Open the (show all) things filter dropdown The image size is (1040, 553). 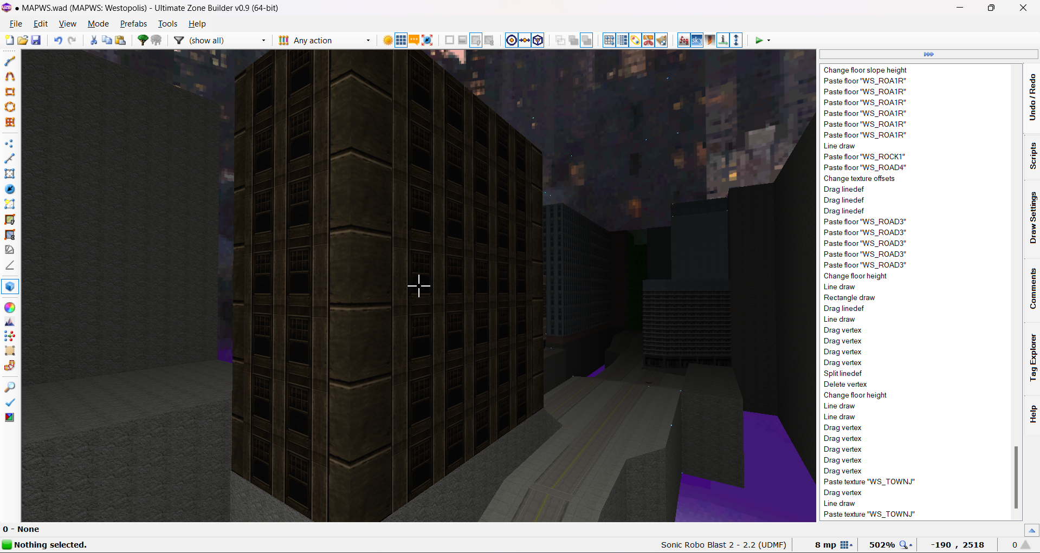coord(227,41)
